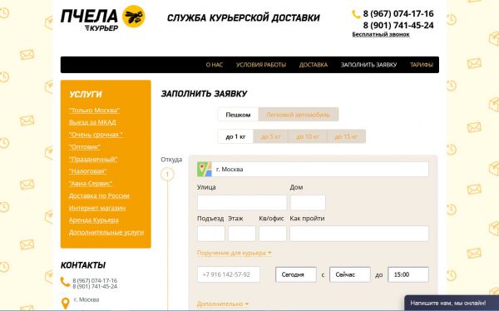Focus the Кв/офис input field
This screenshot has width=499, height=311.
pyautogui.click(x=273, y=234)
